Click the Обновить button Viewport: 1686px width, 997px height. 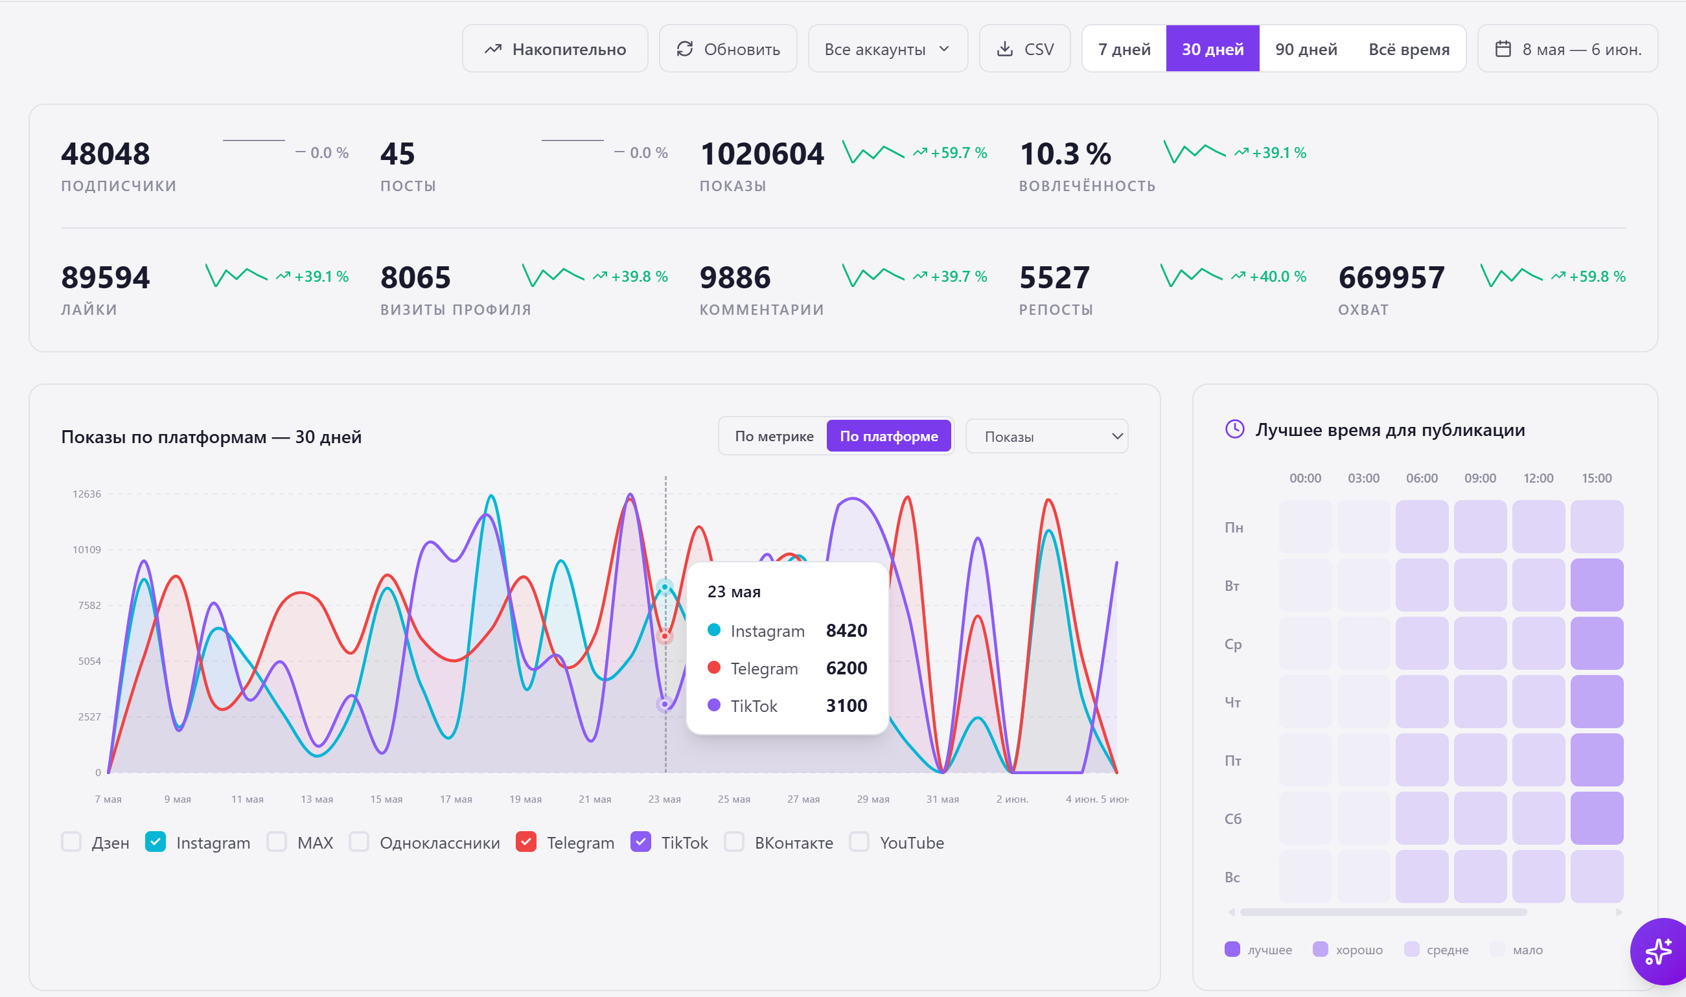pyautogui.click(x=728, y=49)
